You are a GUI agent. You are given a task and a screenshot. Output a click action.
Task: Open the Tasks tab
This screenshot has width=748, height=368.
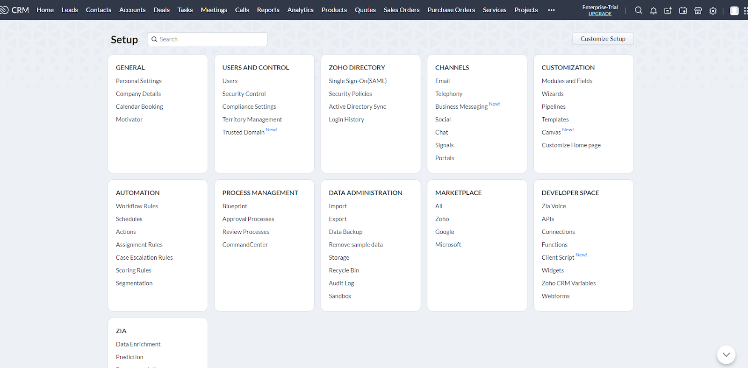pyautogui.click(x=185, y=10)
